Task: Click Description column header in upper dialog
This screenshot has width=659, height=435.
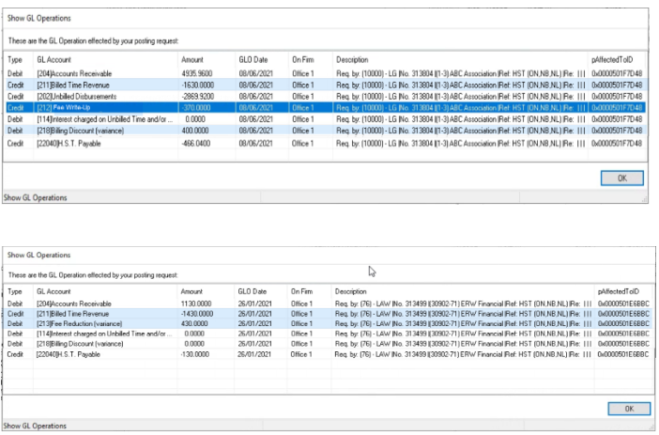Action: point(352,60)
